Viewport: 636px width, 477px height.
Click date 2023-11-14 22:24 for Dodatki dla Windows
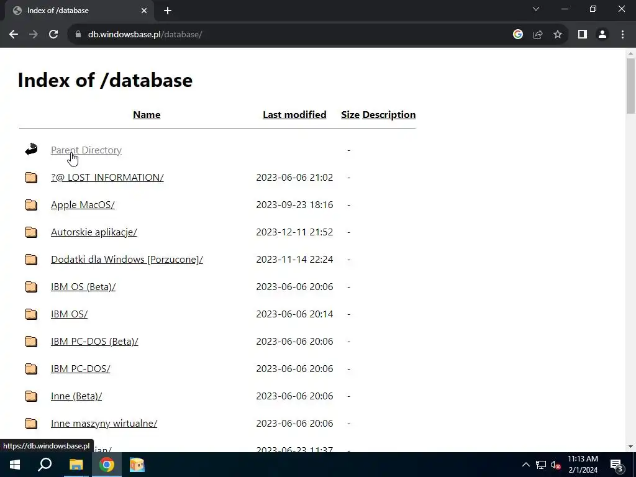294,259
